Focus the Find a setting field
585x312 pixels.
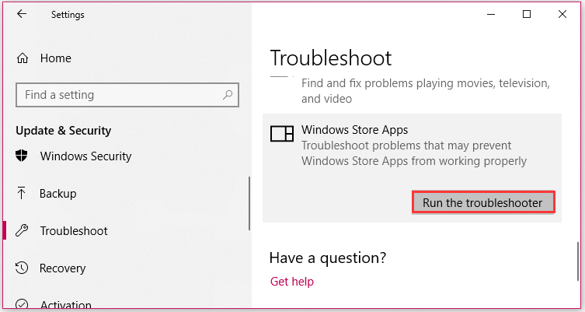(x=127, y=95)
